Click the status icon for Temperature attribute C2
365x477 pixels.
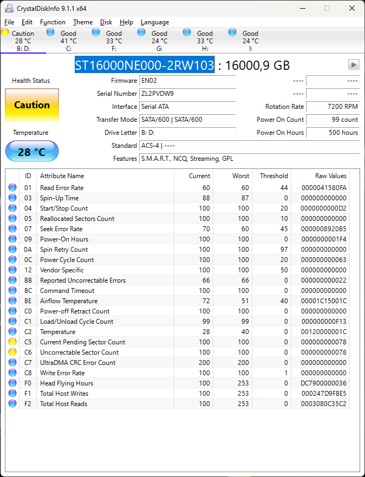[12, 331]
